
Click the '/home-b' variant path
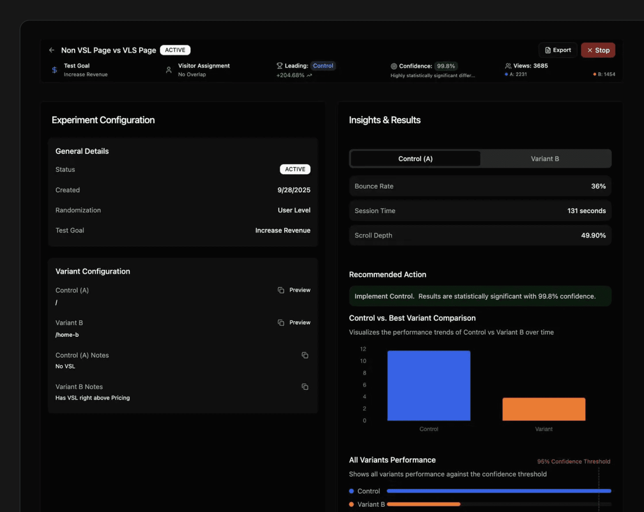click(67, 335)
